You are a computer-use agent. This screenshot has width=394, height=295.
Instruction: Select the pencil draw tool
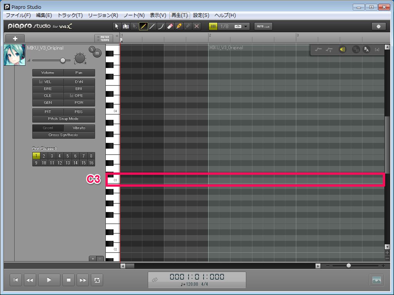pos(143,27)
